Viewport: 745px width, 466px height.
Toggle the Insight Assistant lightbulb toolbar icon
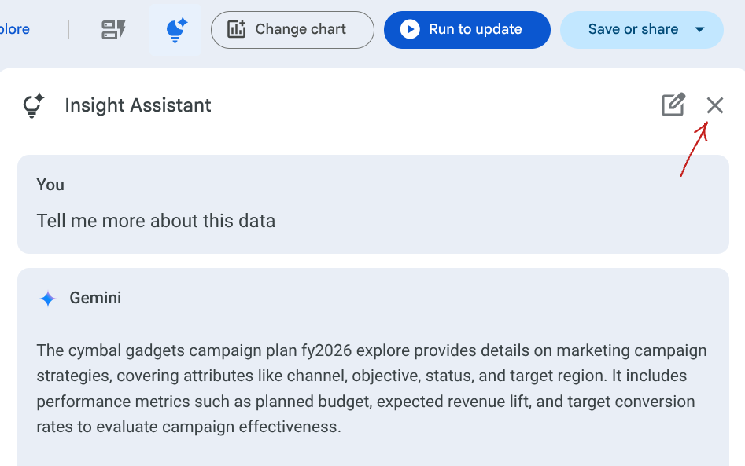point(175,30)
